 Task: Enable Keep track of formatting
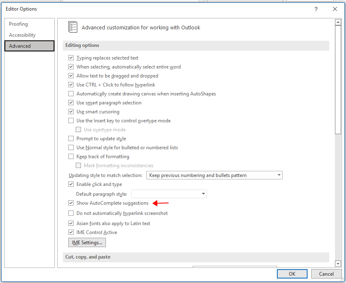click(x=71, y=157)
